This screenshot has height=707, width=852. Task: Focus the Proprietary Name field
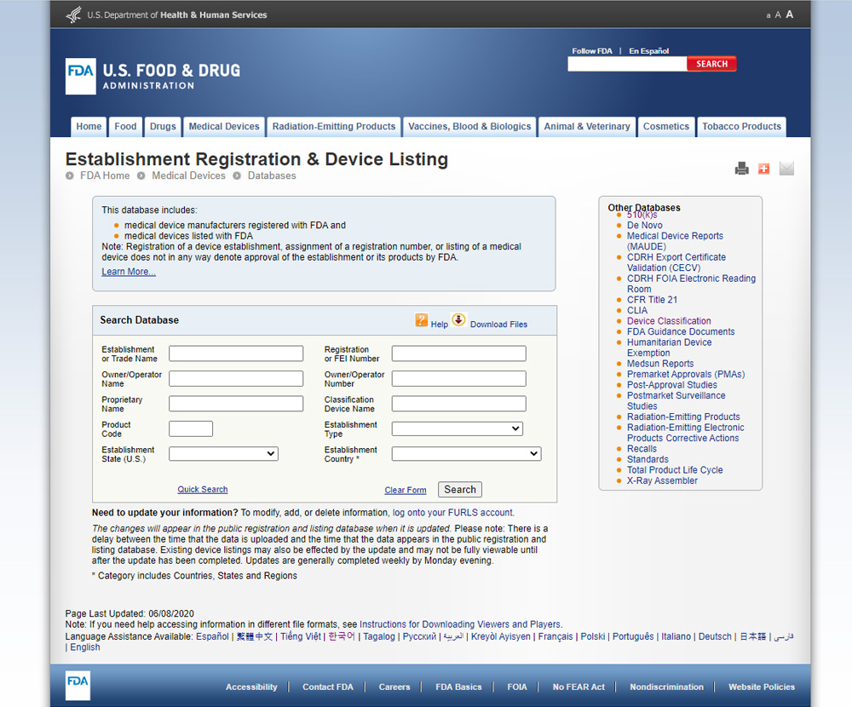(x=236, y=404)
